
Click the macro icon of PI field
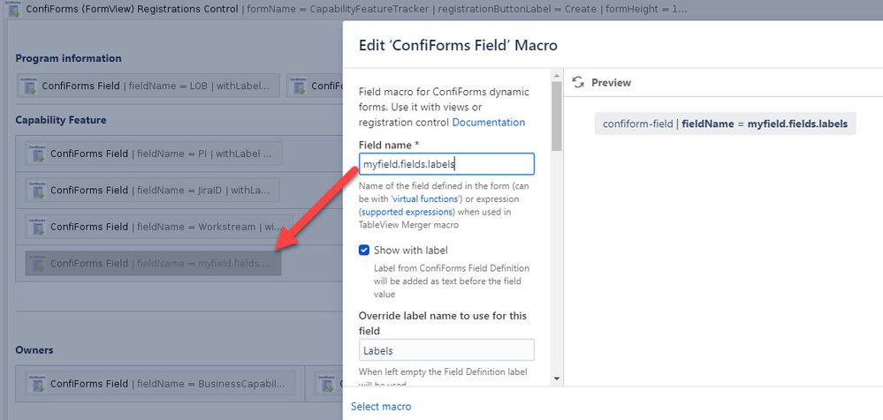pyautogui.click(x=37, y=154)
